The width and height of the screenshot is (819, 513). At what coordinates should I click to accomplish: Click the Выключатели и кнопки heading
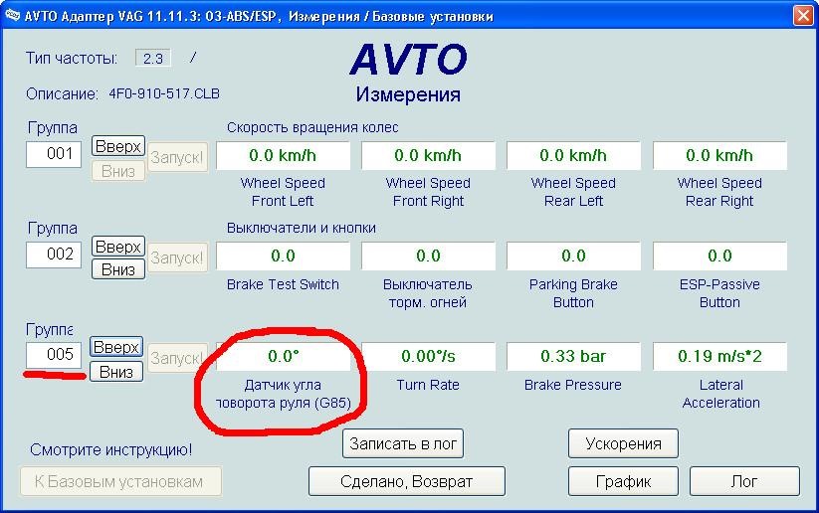[x=301, y=228]
